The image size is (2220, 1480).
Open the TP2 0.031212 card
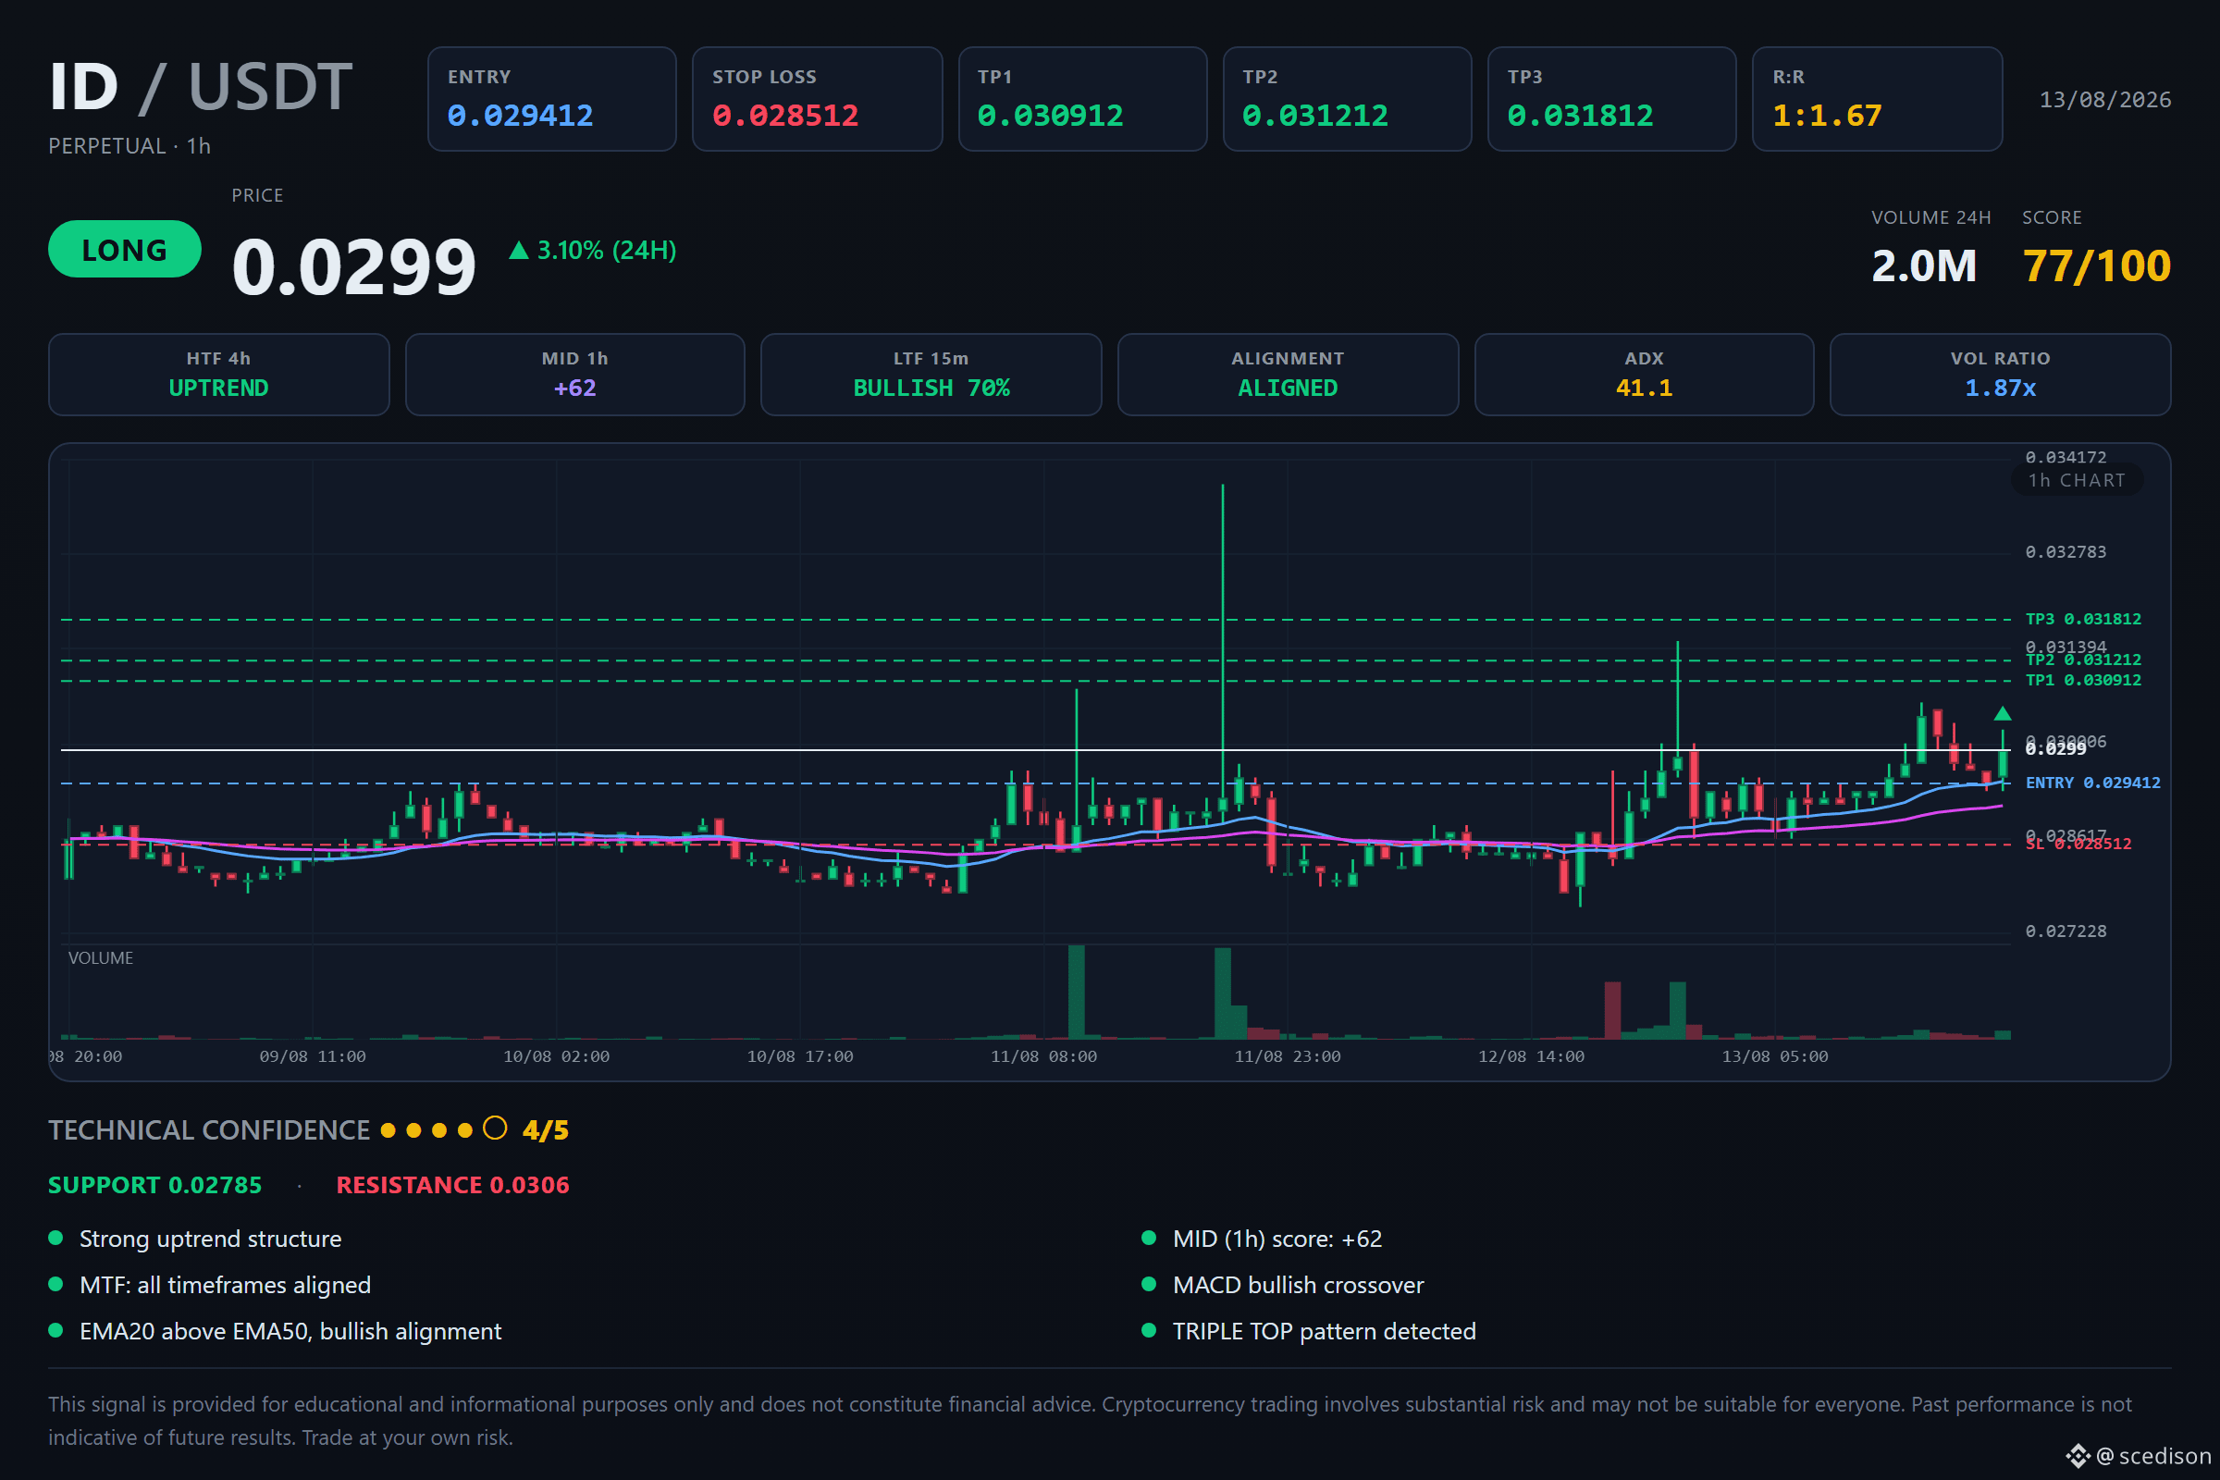coord(1347,99)
